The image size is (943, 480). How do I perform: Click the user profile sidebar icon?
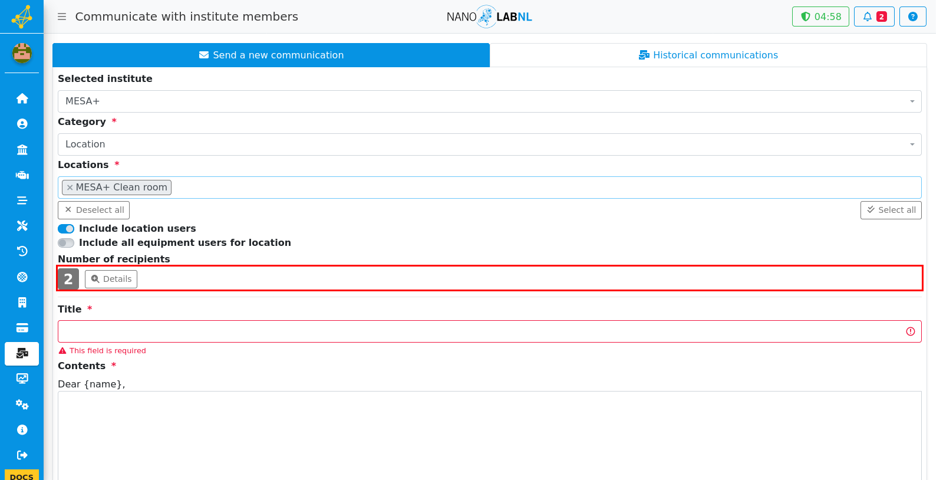22,124
